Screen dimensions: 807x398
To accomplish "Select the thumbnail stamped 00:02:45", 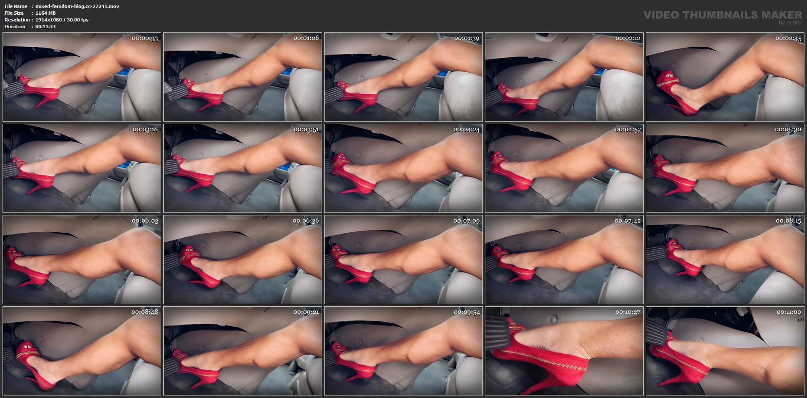I will [725, 77].
